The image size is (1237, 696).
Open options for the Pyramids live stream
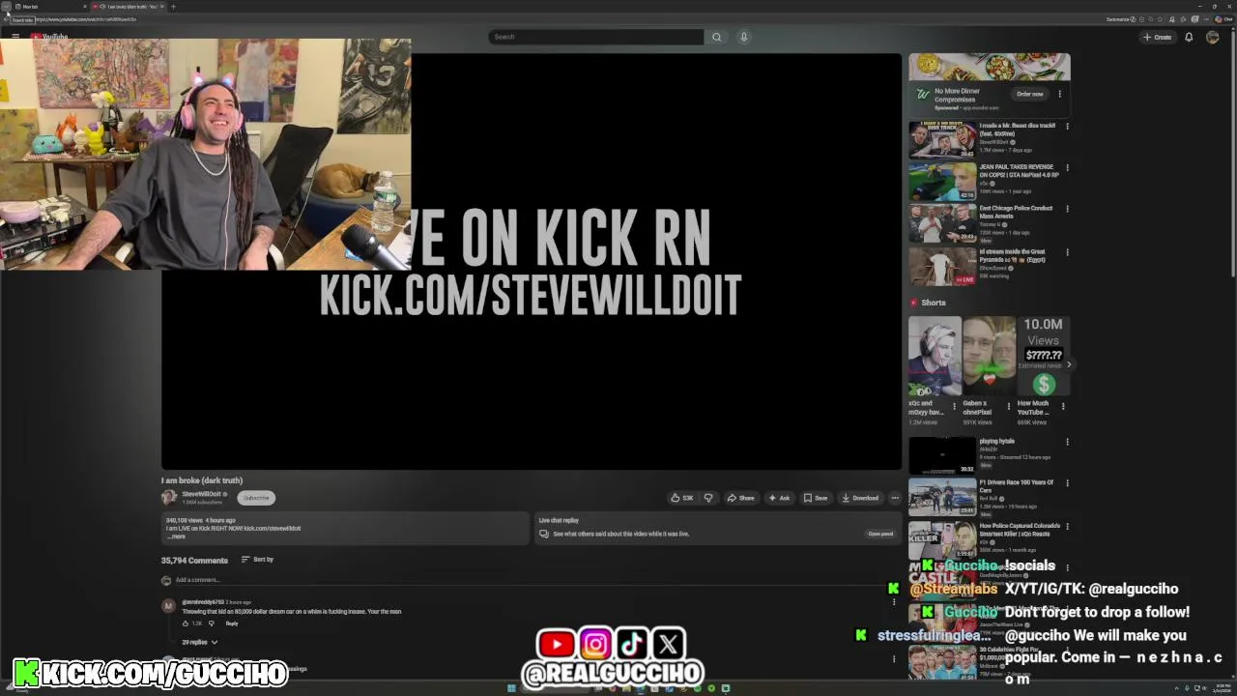1067,252
